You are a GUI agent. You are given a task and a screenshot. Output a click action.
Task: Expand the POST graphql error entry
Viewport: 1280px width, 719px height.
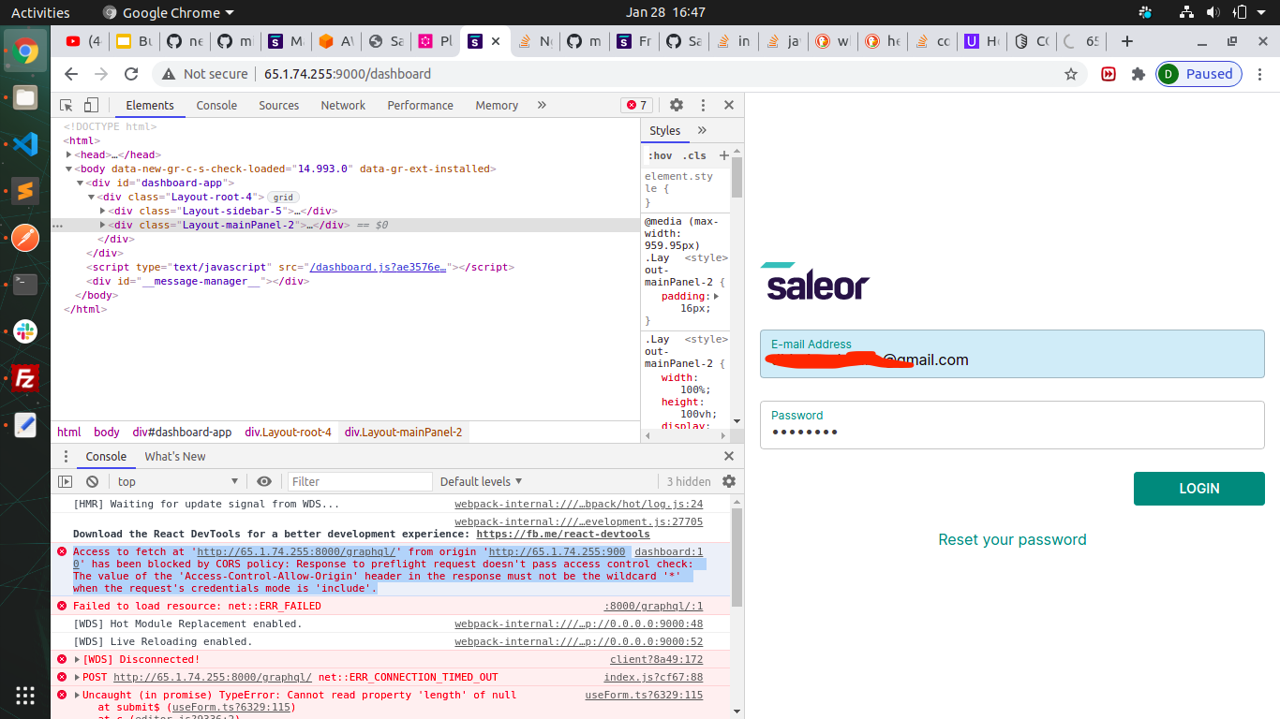(77, 678)
